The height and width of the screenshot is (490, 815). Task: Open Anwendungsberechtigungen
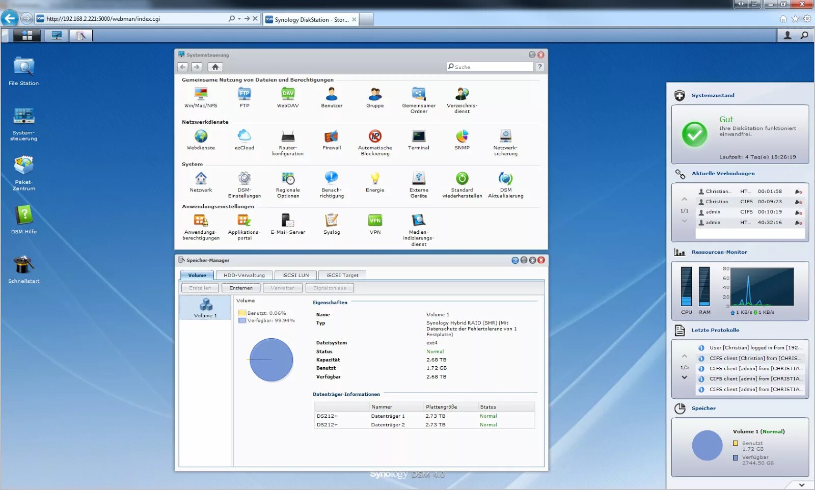(x=201, y=227)
